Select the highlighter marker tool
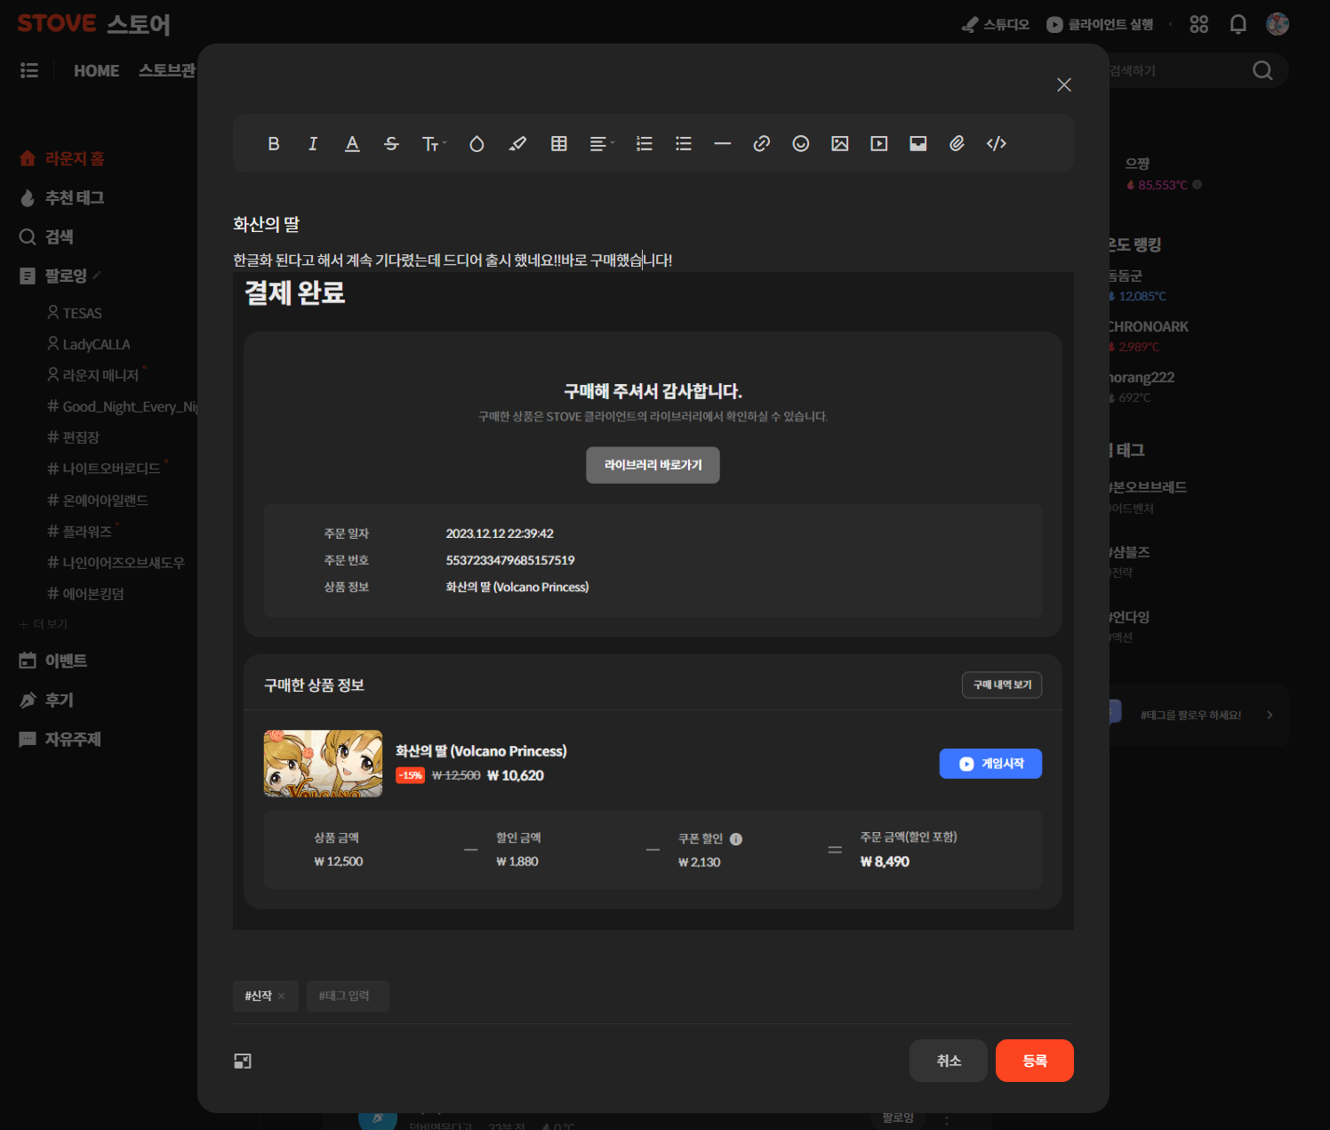1330x1130 pixels. coord(517,144)
